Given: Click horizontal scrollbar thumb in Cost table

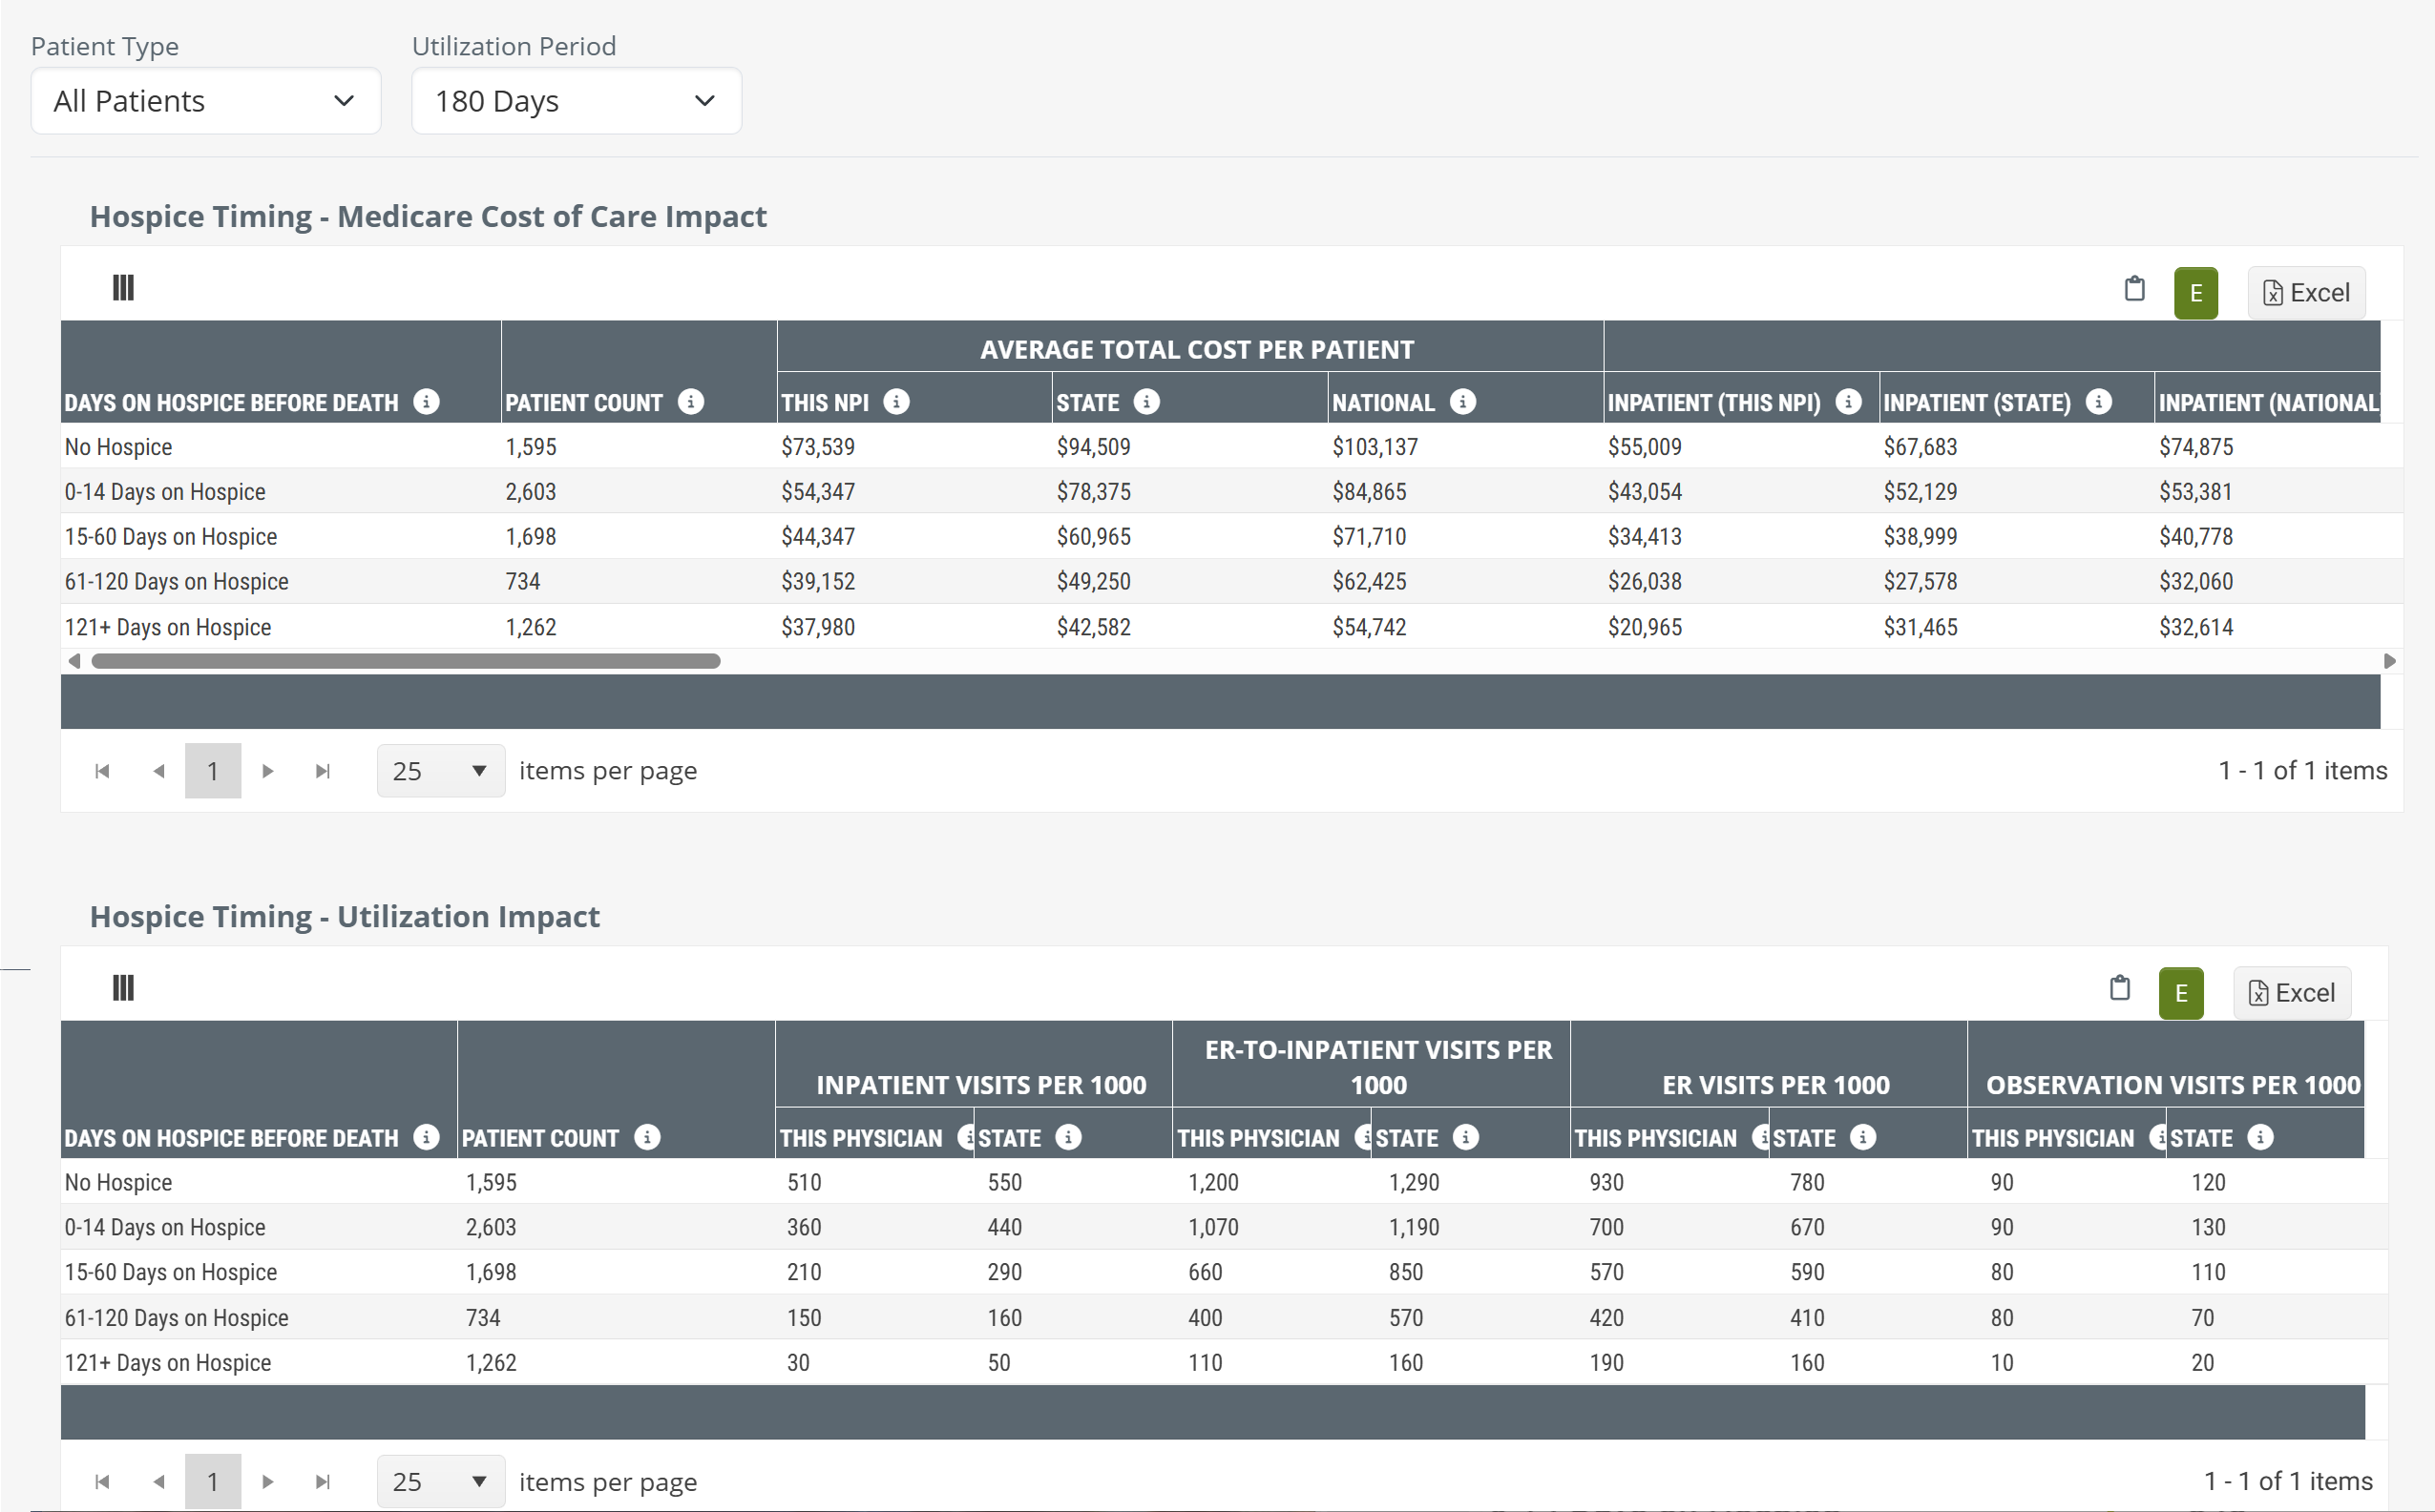Looking at the screenshot, I should 405,661.
